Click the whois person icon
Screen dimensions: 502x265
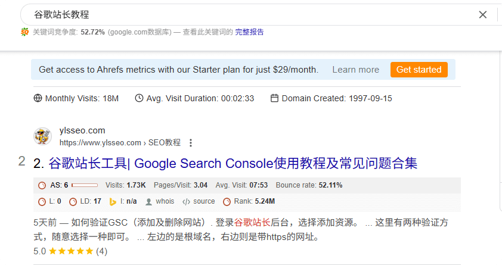(148, 202)
